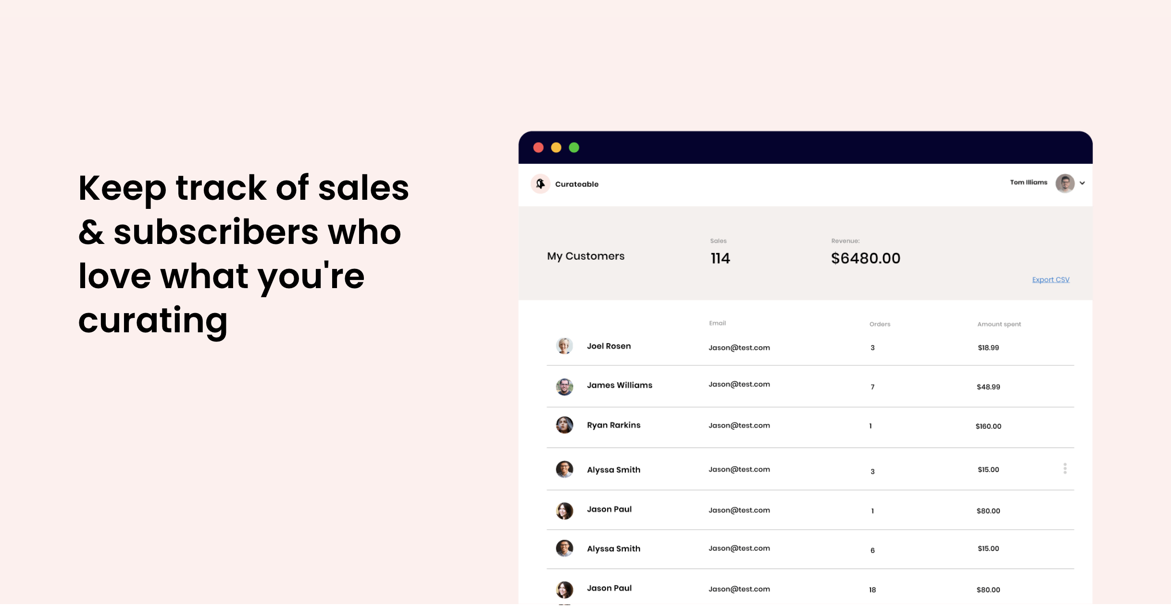The image size is (1171, 606).
Task: Click the James Williams customer name
Action: pyautogui.click(x=619, y=385)
